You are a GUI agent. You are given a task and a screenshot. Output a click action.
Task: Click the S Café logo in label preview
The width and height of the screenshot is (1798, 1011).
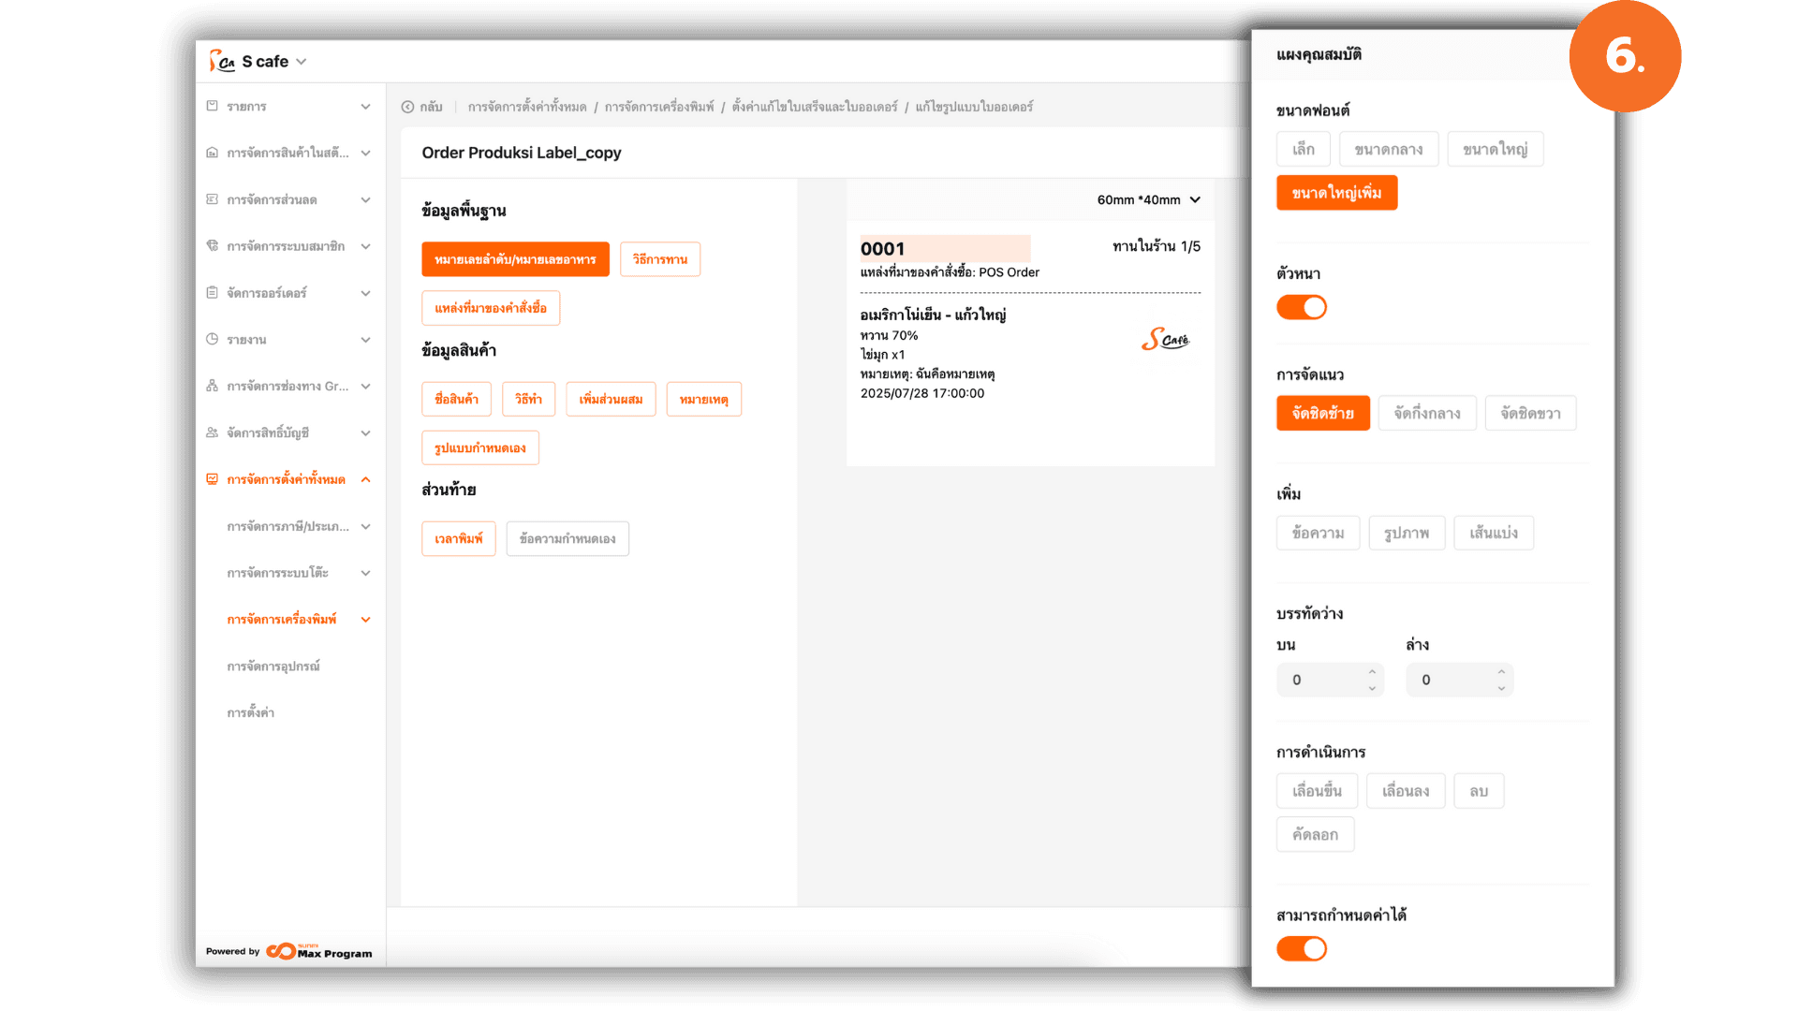click(1165, 339)
